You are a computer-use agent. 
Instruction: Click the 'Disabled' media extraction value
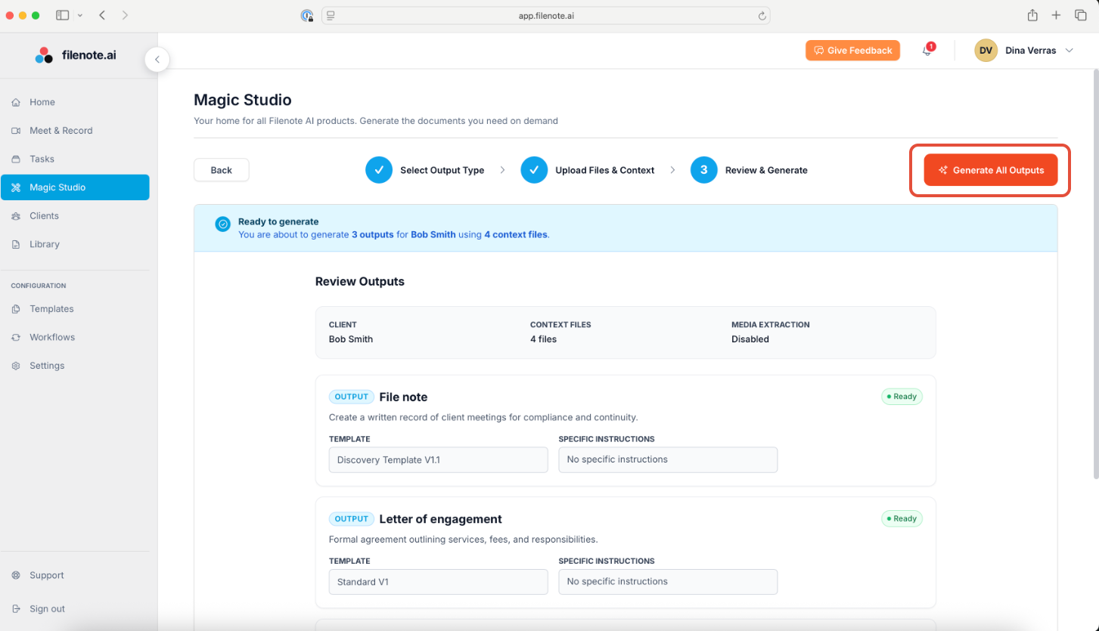(x=750, y=339)
